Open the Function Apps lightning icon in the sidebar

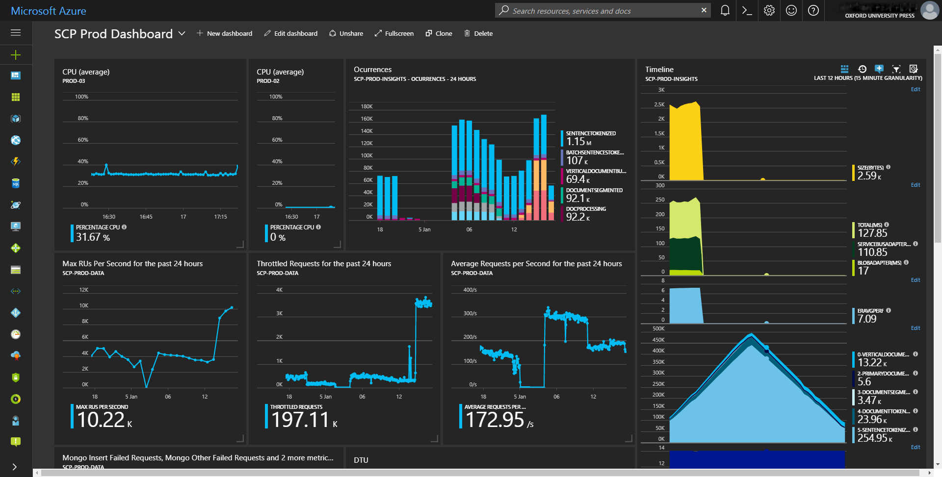(16, 162)
